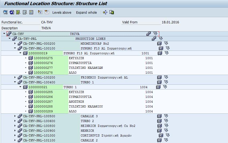Collapse the CA-THV-PRL node

tap(10, 38)
